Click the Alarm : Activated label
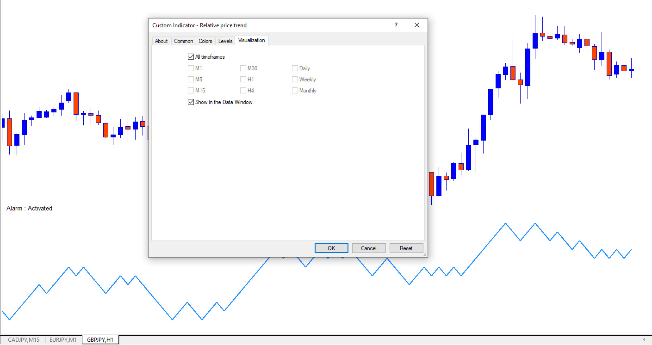The image size is (652, 345). [x=29, y=209]
